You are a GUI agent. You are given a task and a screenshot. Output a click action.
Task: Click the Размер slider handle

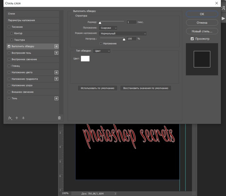coord(100,23)
